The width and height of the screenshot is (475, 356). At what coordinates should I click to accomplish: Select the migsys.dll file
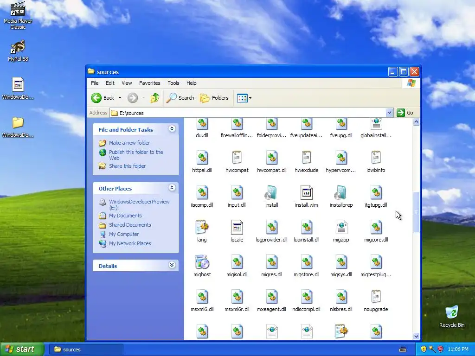click(341, 266)
